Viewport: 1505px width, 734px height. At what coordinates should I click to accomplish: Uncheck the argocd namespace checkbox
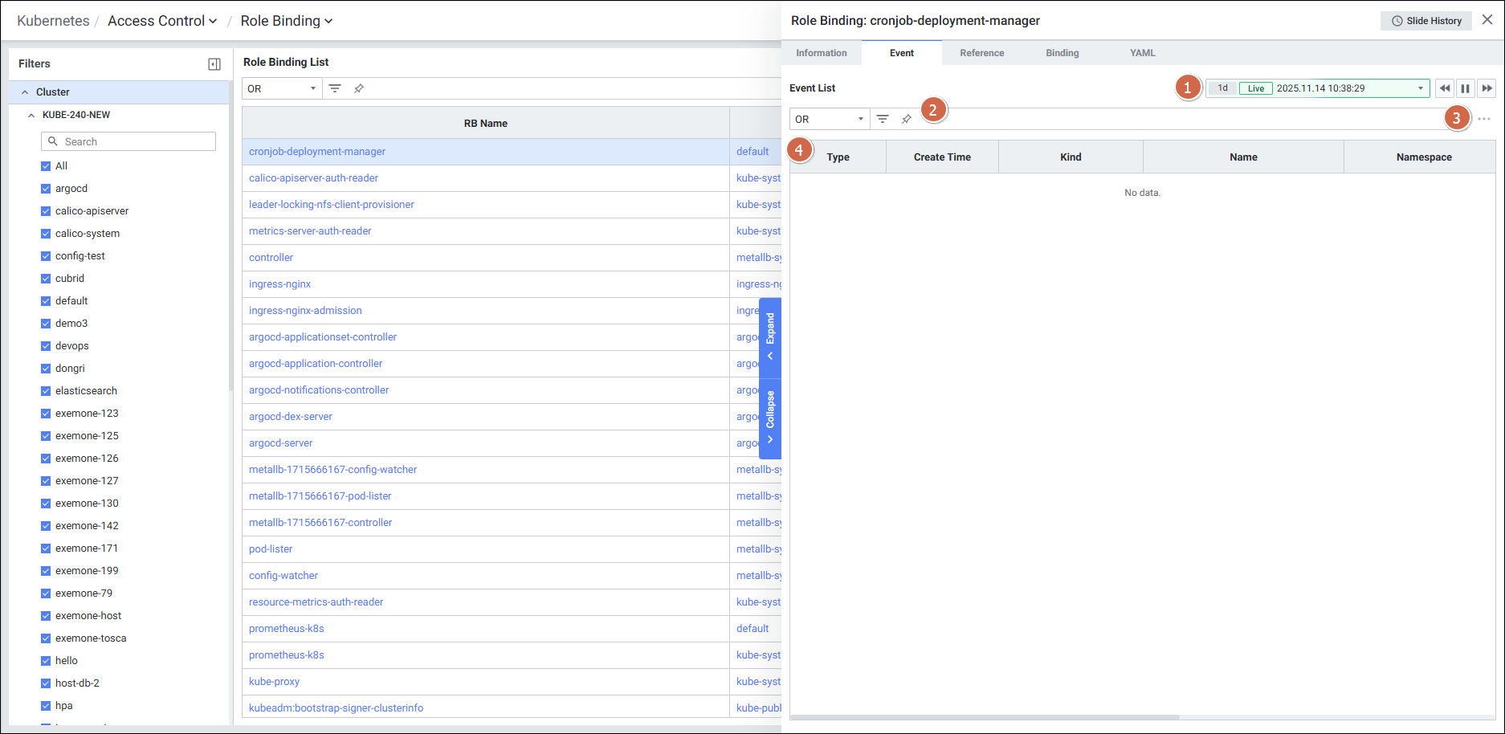[46, 189]
